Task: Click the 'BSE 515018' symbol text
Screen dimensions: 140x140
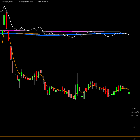Action: [x=43, y=2]
